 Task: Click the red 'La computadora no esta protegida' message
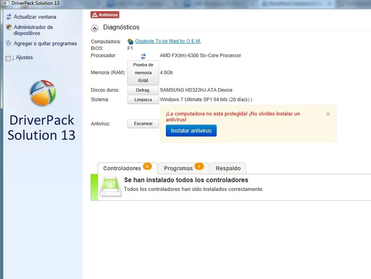pyautogui.click(x=233, y=117)
